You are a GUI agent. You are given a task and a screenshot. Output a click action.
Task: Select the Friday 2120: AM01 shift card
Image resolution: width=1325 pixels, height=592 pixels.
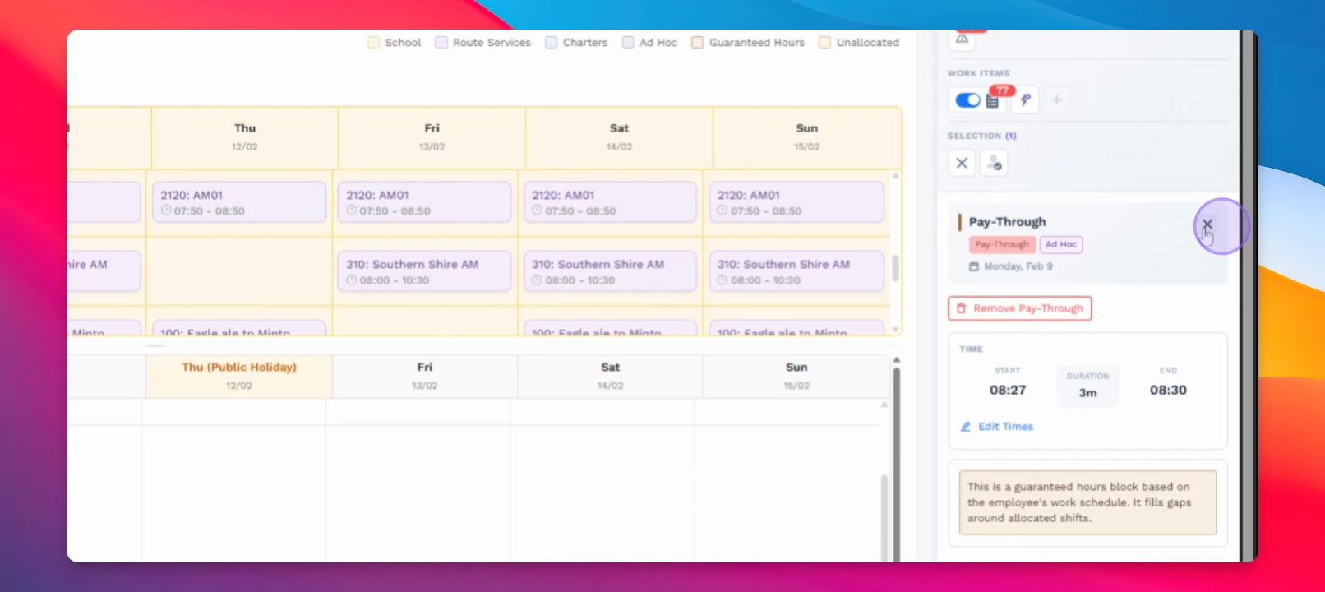(425, 202)
